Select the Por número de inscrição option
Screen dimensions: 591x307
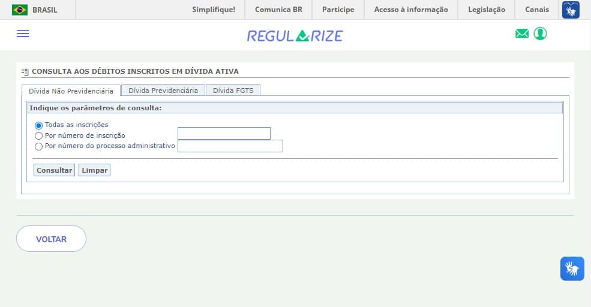(38, 136)
